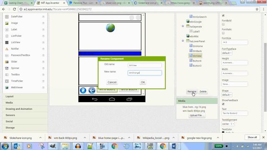Collapse the haSeperate tree node
267x150 pixels.
coord(183,26)
